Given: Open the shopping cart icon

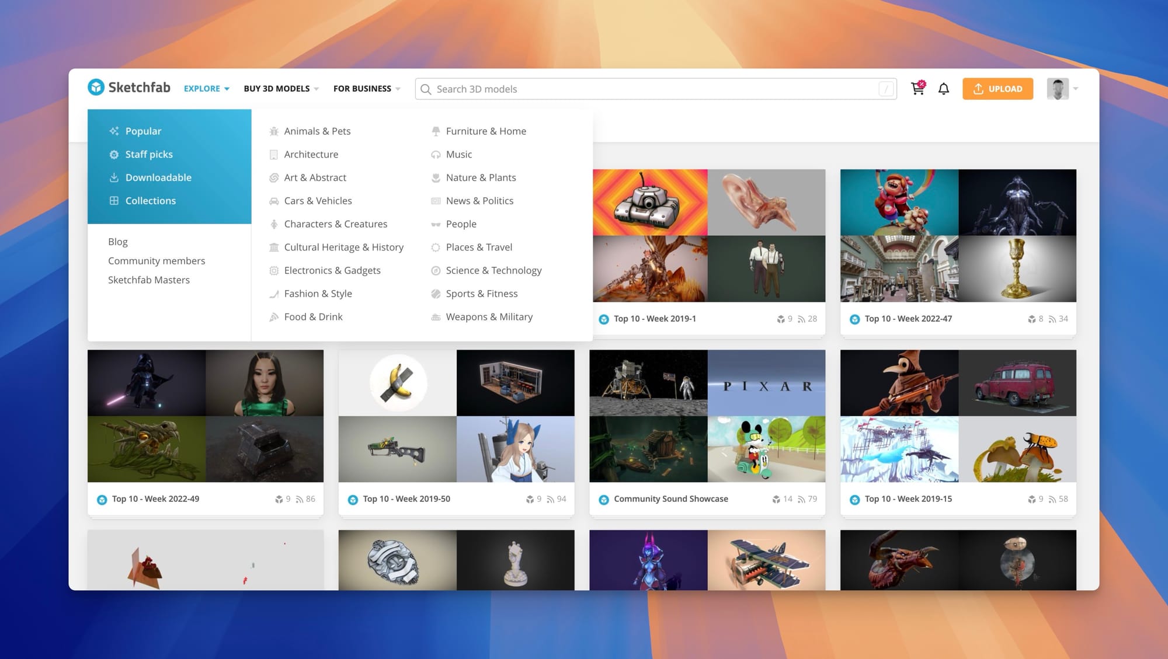Looking at the screenshot, I should [x=917, y=89].
